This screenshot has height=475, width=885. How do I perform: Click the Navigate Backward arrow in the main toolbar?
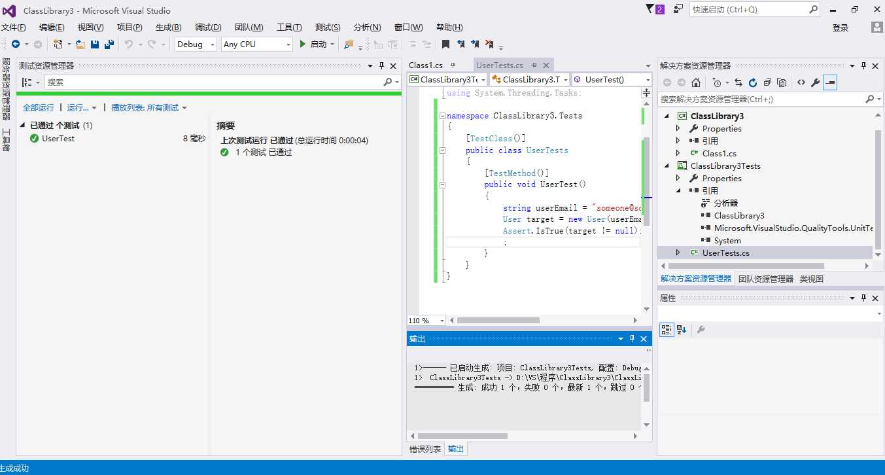[15, 44]
